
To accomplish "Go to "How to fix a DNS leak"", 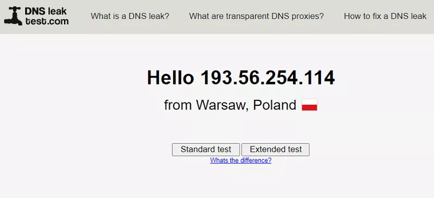I will (385, 16).
